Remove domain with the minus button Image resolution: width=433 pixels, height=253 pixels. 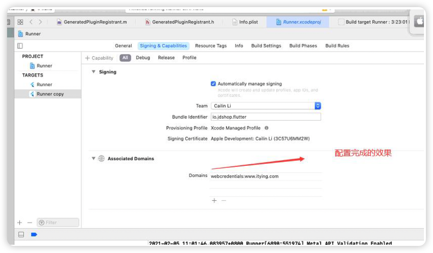[x=224, y=201]
